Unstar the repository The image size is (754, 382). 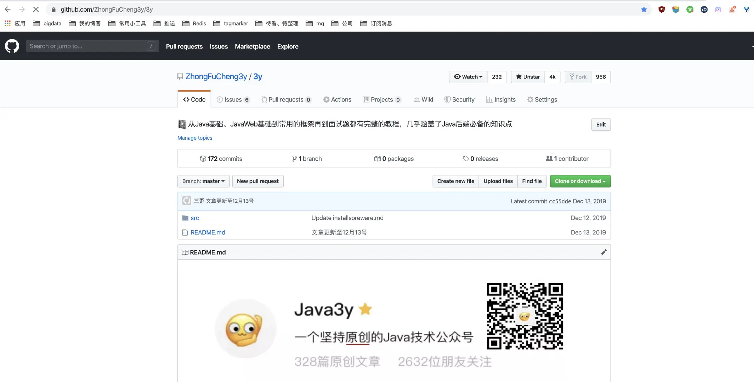click(x=527, y=77)
